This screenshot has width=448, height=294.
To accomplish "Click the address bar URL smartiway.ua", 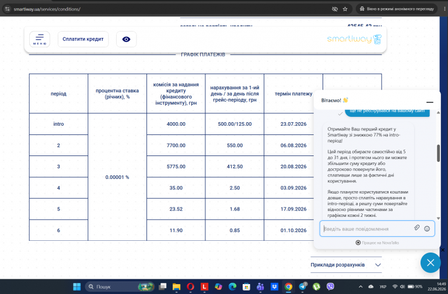I will point(47,9).
